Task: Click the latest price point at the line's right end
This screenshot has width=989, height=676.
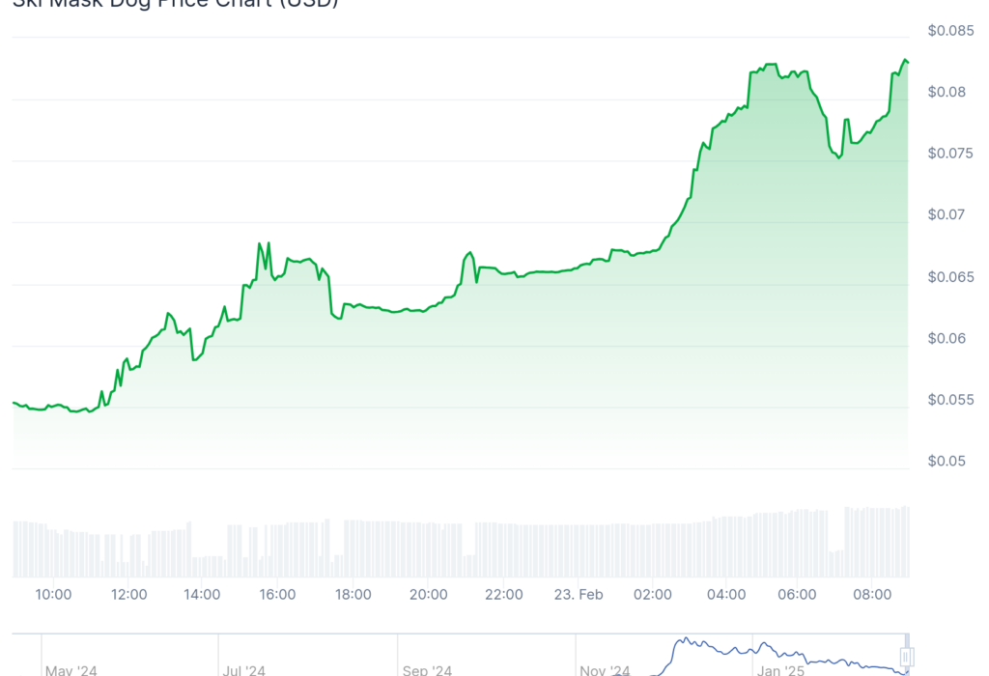Action: coord(907,63)
